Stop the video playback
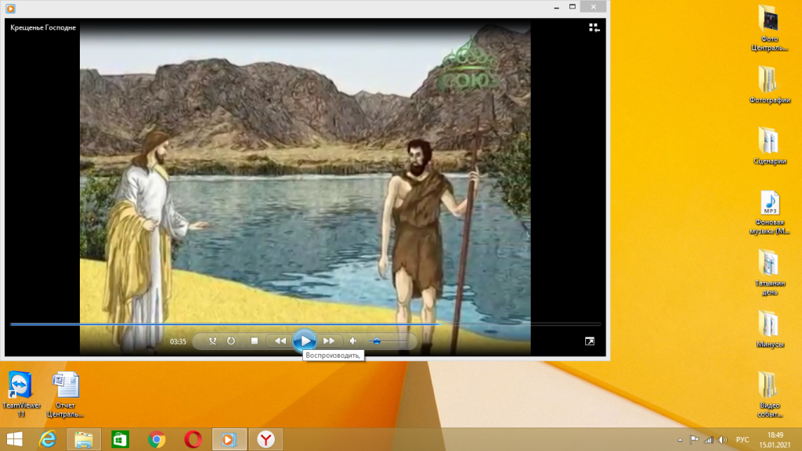The image size is (802, 451). (x=255, y=341)
